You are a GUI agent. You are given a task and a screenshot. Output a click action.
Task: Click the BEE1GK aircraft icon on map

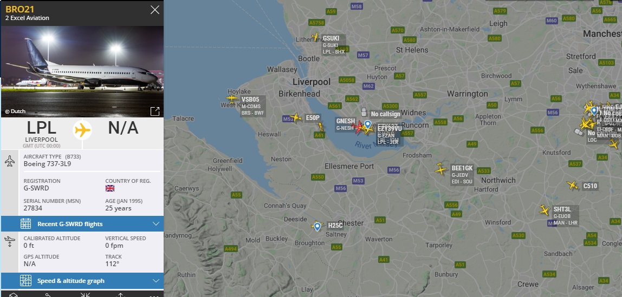click(440, 169)
